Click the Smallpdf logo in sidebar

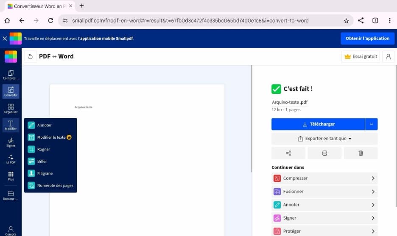click(11, 56)
